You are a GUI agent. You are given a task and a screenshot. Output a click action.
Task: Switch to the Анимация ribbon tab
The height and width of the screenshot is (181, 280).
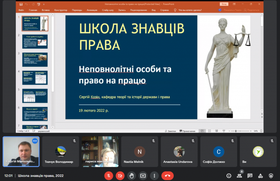pos(92,10)
